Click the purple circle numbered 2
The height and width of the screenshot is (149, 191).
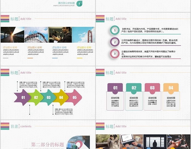(115, 42)
